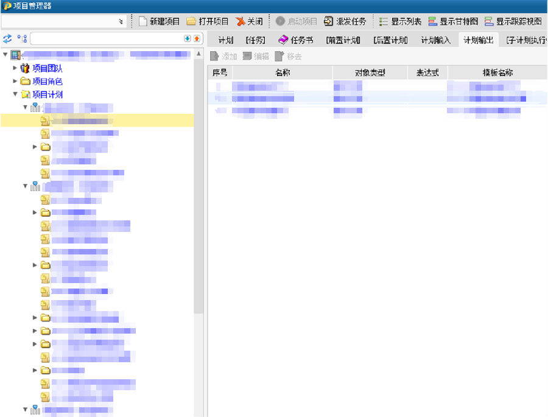Click the tree structure icon beside refresh
This screenshot has height=417, width=548.
point(22,38)
